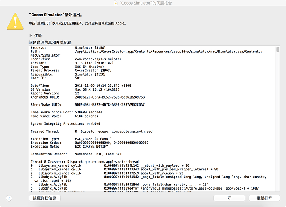
Task: Click the report text scrollbar thumb
Action: pyautogui.click(x=278, y=49)
